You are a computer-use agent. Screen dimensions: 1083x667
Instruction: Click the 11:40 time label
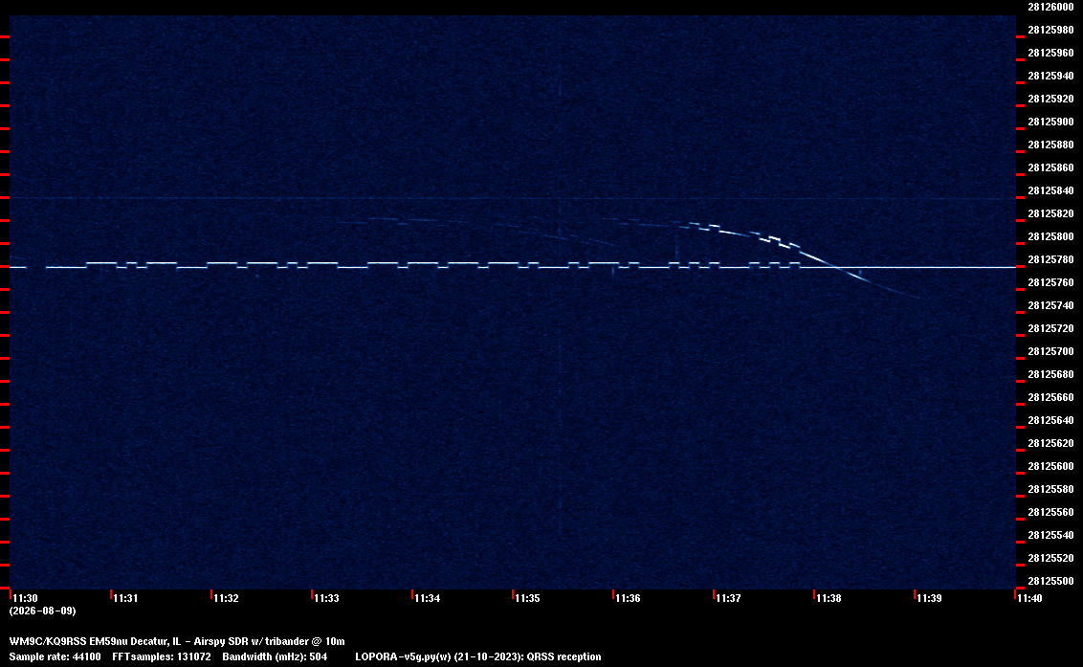click(x=1029, y=598)
